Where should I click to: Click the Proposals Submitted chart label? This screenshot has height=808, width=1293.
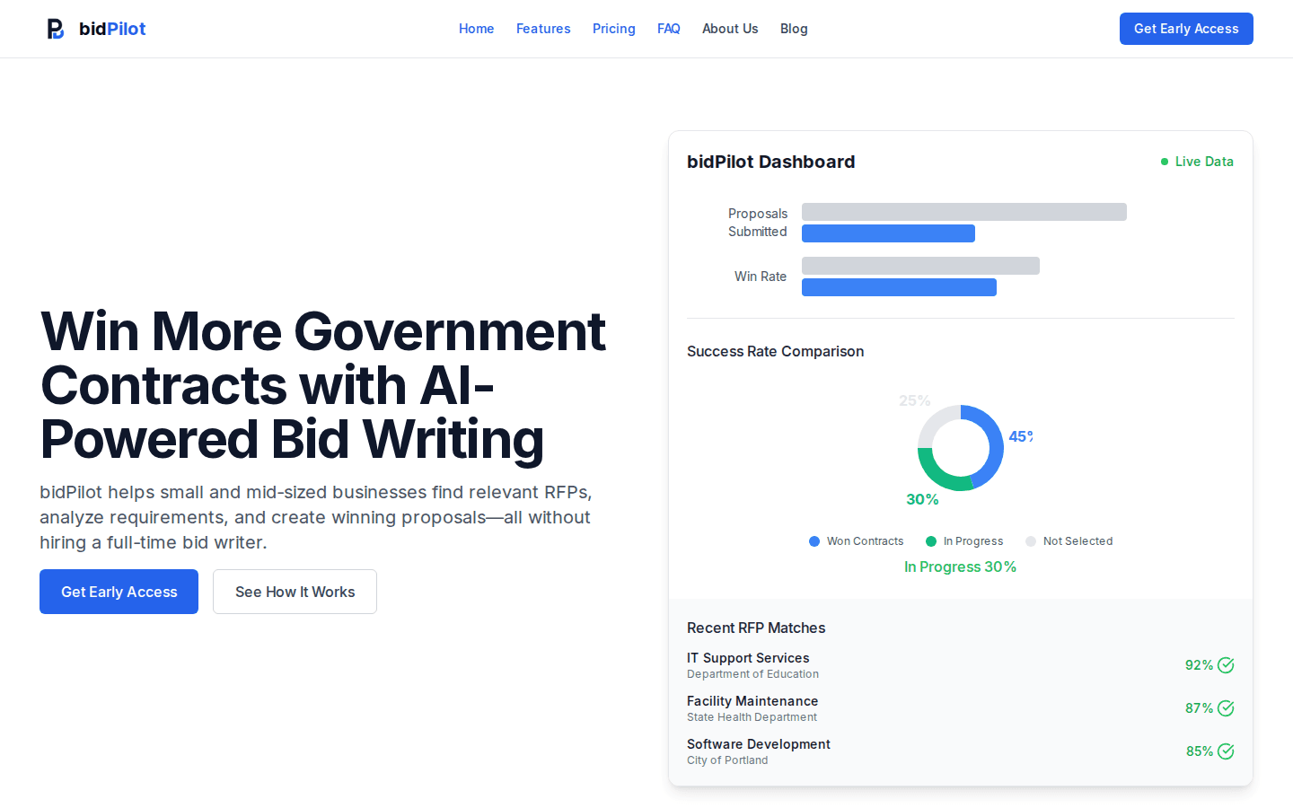tap(758, 223)
